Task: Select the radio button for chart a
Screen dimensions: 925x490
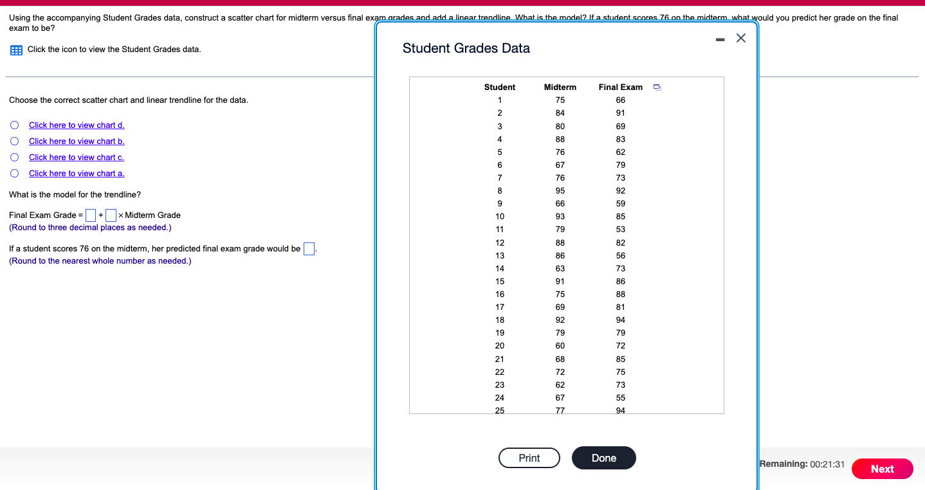Action: pyautogui.click(x=14, y=173)
